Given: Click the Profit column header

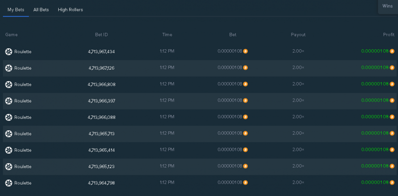Looking at the screenshot, I should tap(389, 35).
